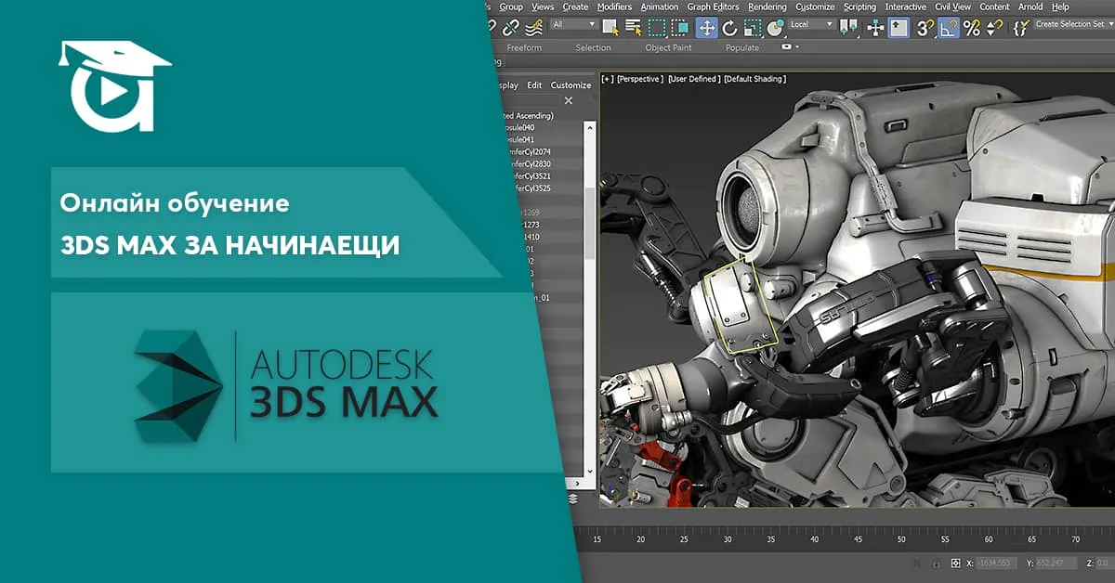The image size is (1115, 583).
Task: Open the Create Selection Set dropdown
Action: (1074, 25)
